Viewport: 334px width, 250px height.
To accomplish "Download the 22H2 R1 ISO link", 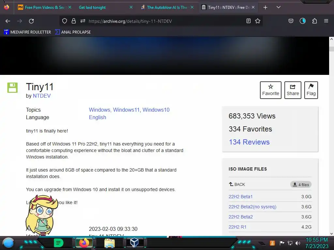I will 237,227.
